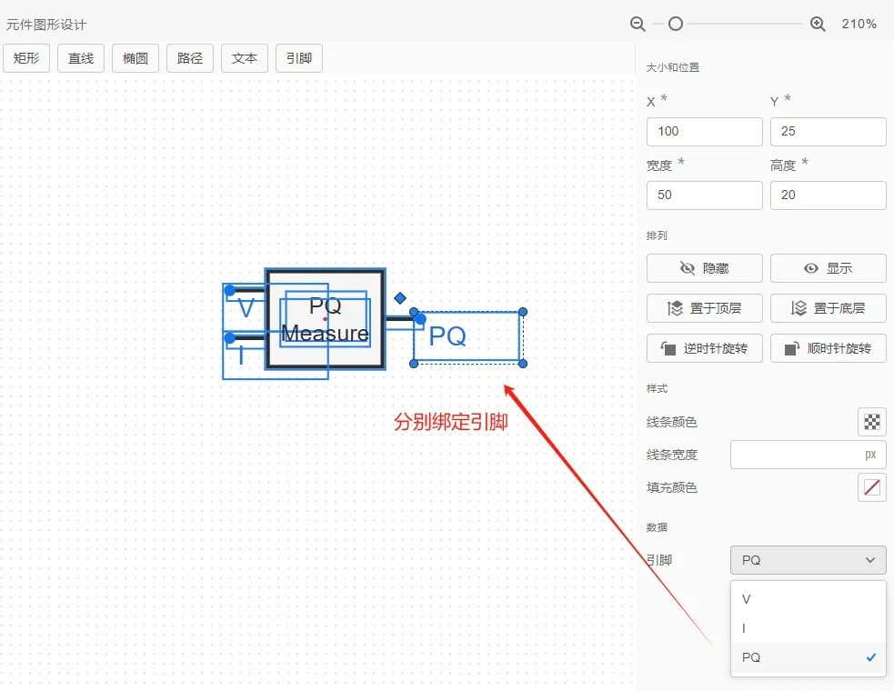Open the 线条颜色 line color picker
894x691 pixels.
[x=870, y=421]
